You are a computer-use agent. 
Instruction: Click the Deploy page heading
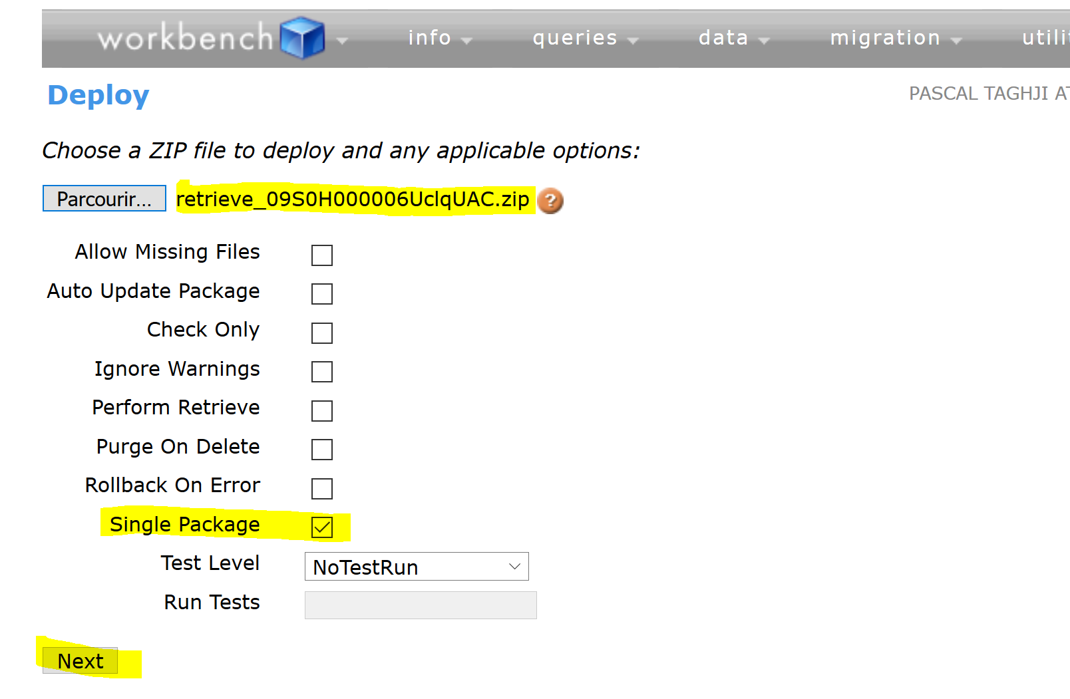pyautogui.click(x=97, y=95)
